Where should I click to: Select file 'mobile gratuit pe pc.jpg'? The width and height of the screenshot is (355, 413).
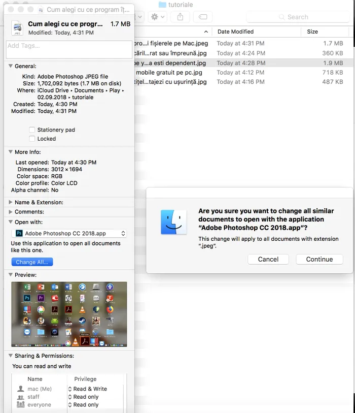tap(169, 73)
